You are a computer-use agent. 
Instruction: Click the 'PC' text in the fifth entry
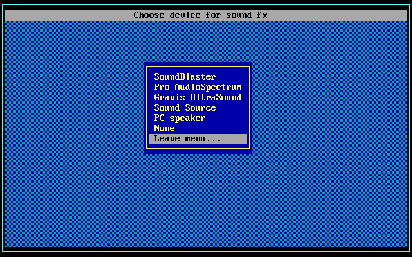[x=159, y=118]
